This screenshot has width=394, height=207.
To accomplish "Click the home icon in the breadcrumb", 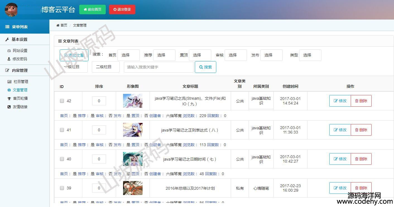I will point(58,25).
